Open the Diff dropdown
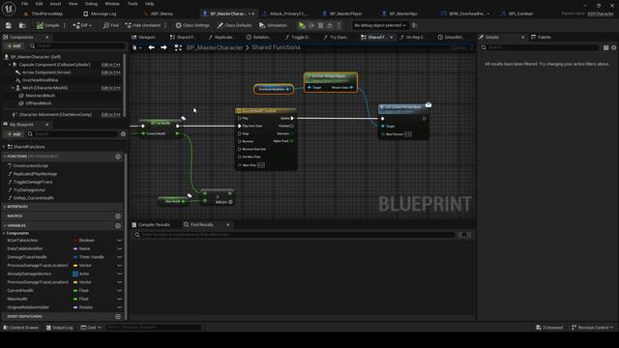Image resolution: width=619 pixels, height=348 pixels. pyautogui.click(x=82, y=25)
